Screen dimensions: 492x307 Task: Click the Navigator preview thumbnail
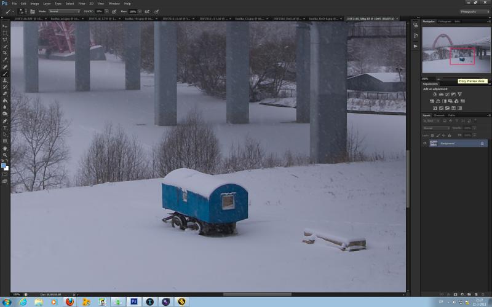coord(456,50)
